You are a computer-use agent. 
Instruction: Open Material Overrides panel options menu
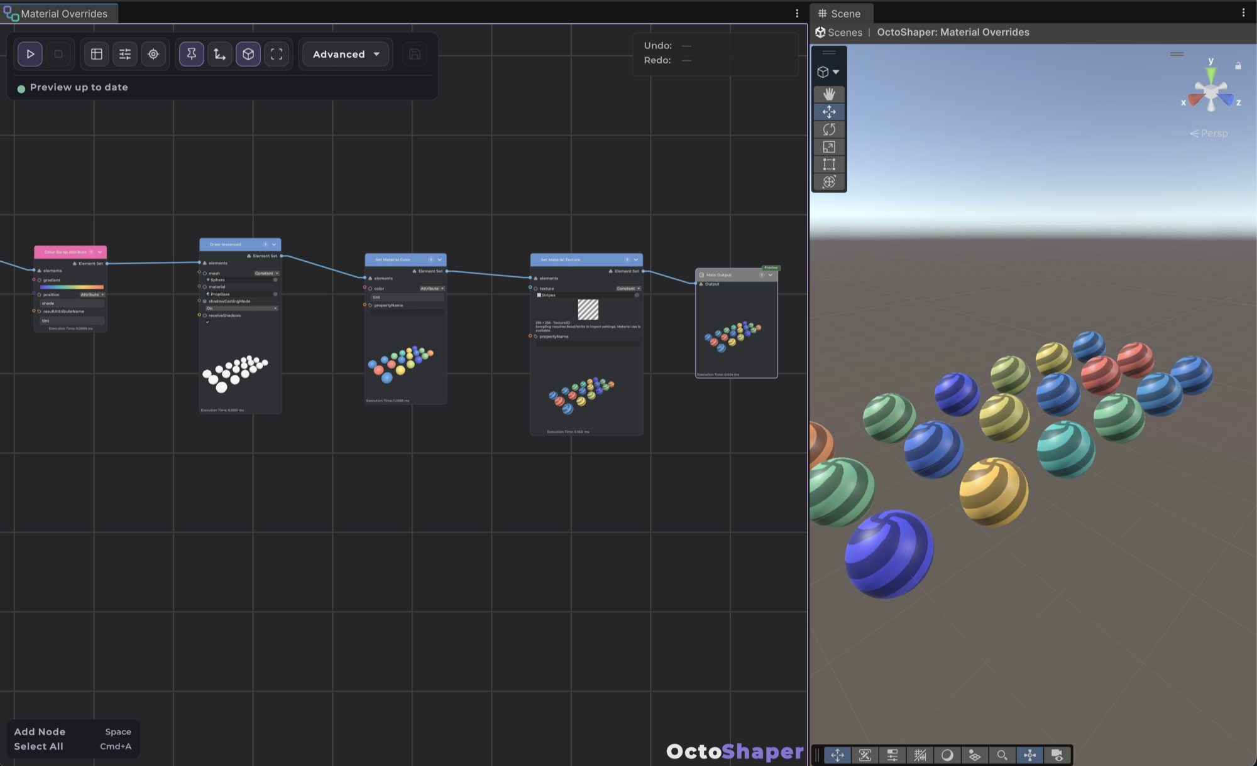[x=797, y=13]
